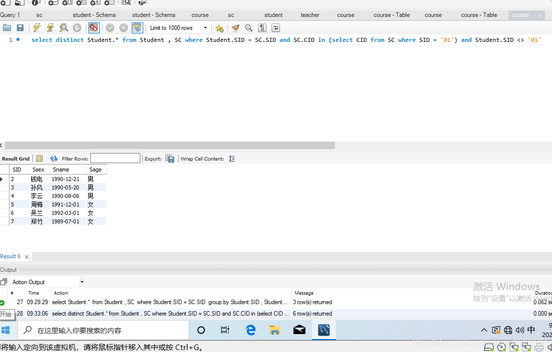Sort by the Sage column header
This screenshot has height=352, width=552.
(96, 170)
